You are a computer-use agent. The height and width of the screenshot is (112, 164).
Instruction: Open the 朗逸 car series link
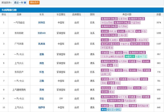click(42, 63)
